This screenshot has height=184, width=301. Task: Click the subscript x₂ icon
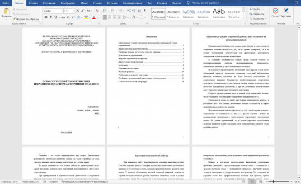click(x=68, y=17)
